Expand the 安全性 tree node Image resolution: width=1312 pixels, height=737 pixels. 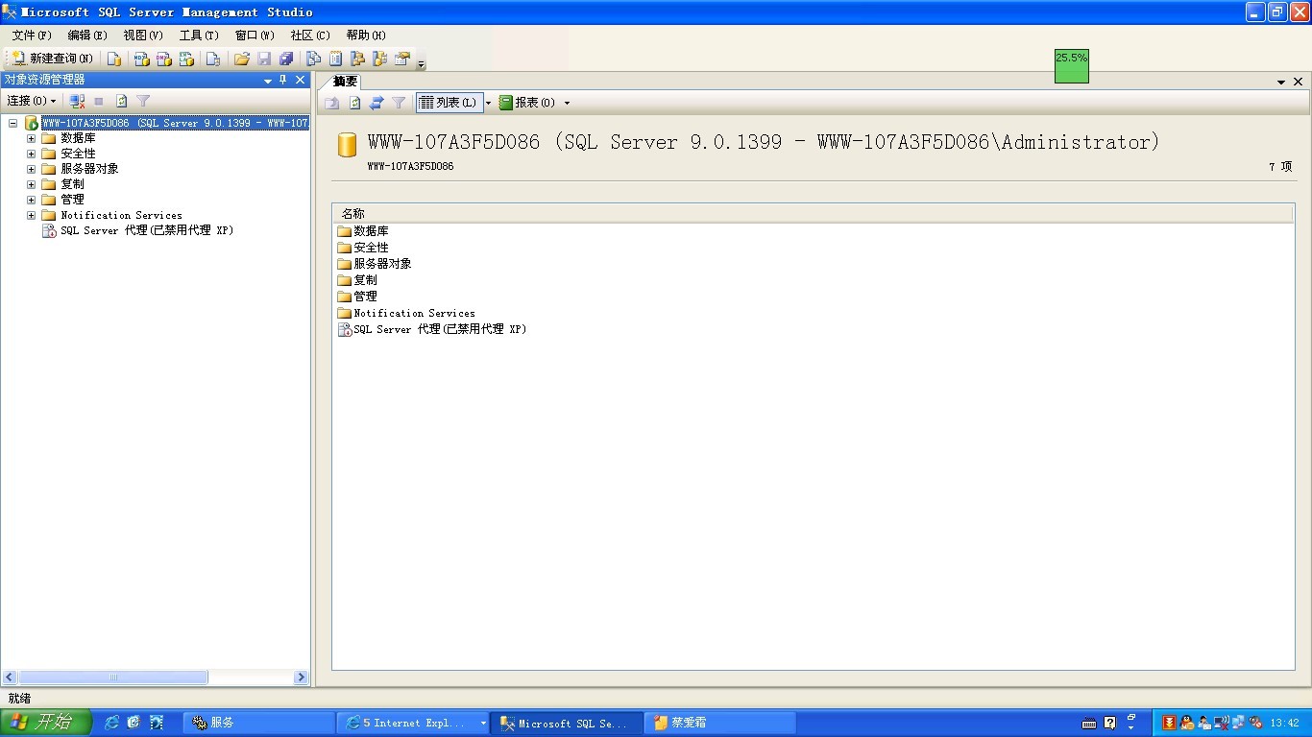(x=31, y=154)
